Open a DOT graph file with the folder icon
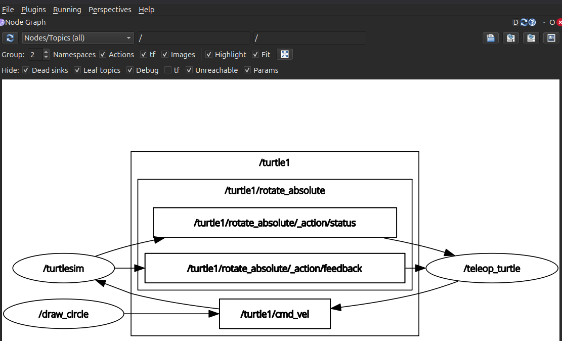The height and width of the screenshot is (341, 562). pyautogui.click(x=491, y=38)
